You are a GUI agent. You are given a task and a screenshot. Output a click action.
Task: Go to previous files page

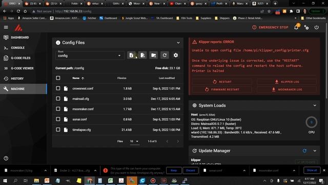tap(167, 141)
